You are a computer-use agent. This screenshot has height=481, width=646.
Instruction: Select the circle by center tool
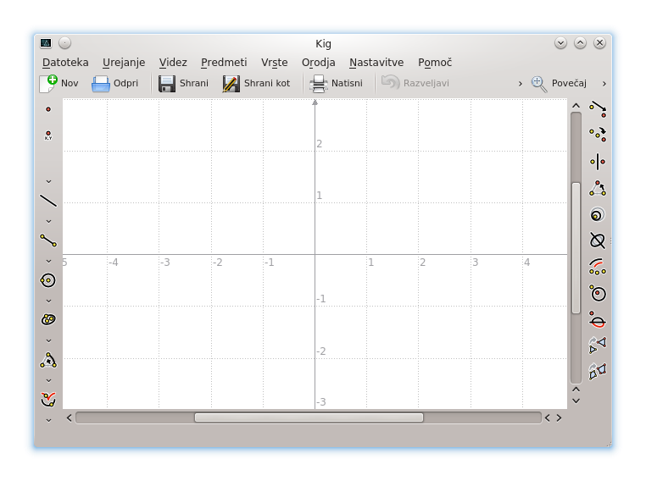48,280
